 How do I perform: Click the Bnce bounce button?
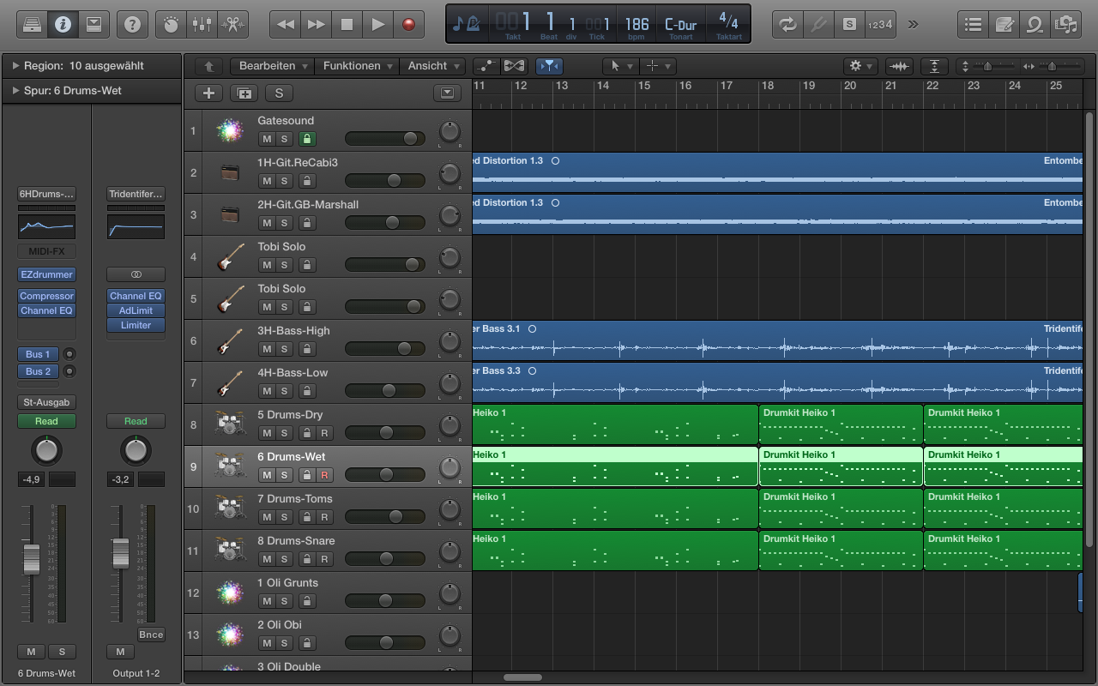[x=151, y=635]
